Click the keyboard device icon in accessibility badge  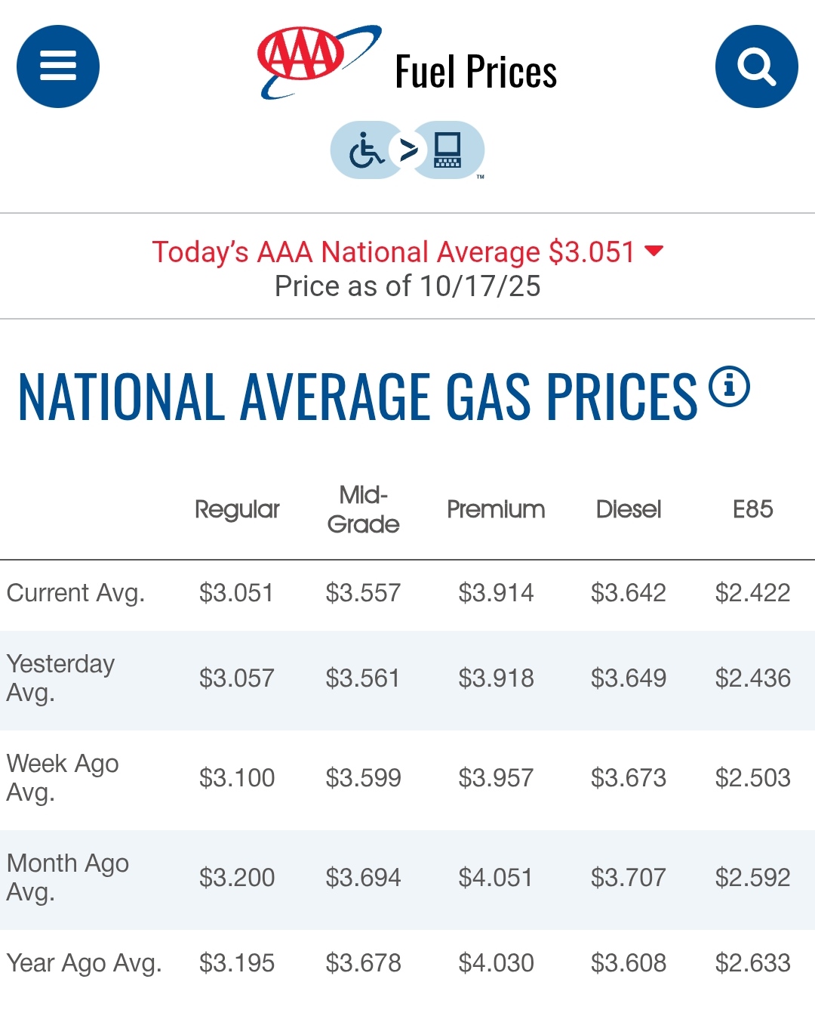point(447,150)
